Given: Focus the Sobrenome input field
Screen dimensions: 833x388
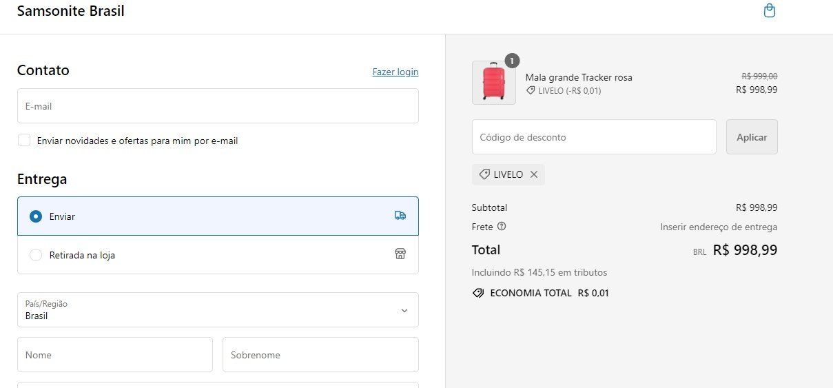Looking at the screenshot, I should point(320,355).
